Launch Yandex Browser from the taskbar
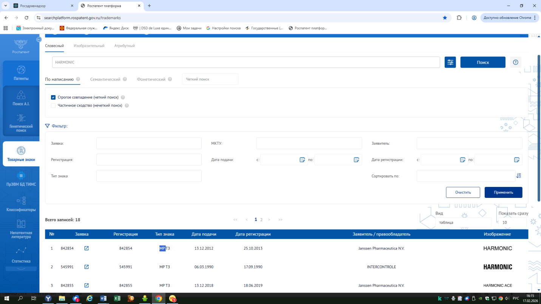 coord(49,298)
